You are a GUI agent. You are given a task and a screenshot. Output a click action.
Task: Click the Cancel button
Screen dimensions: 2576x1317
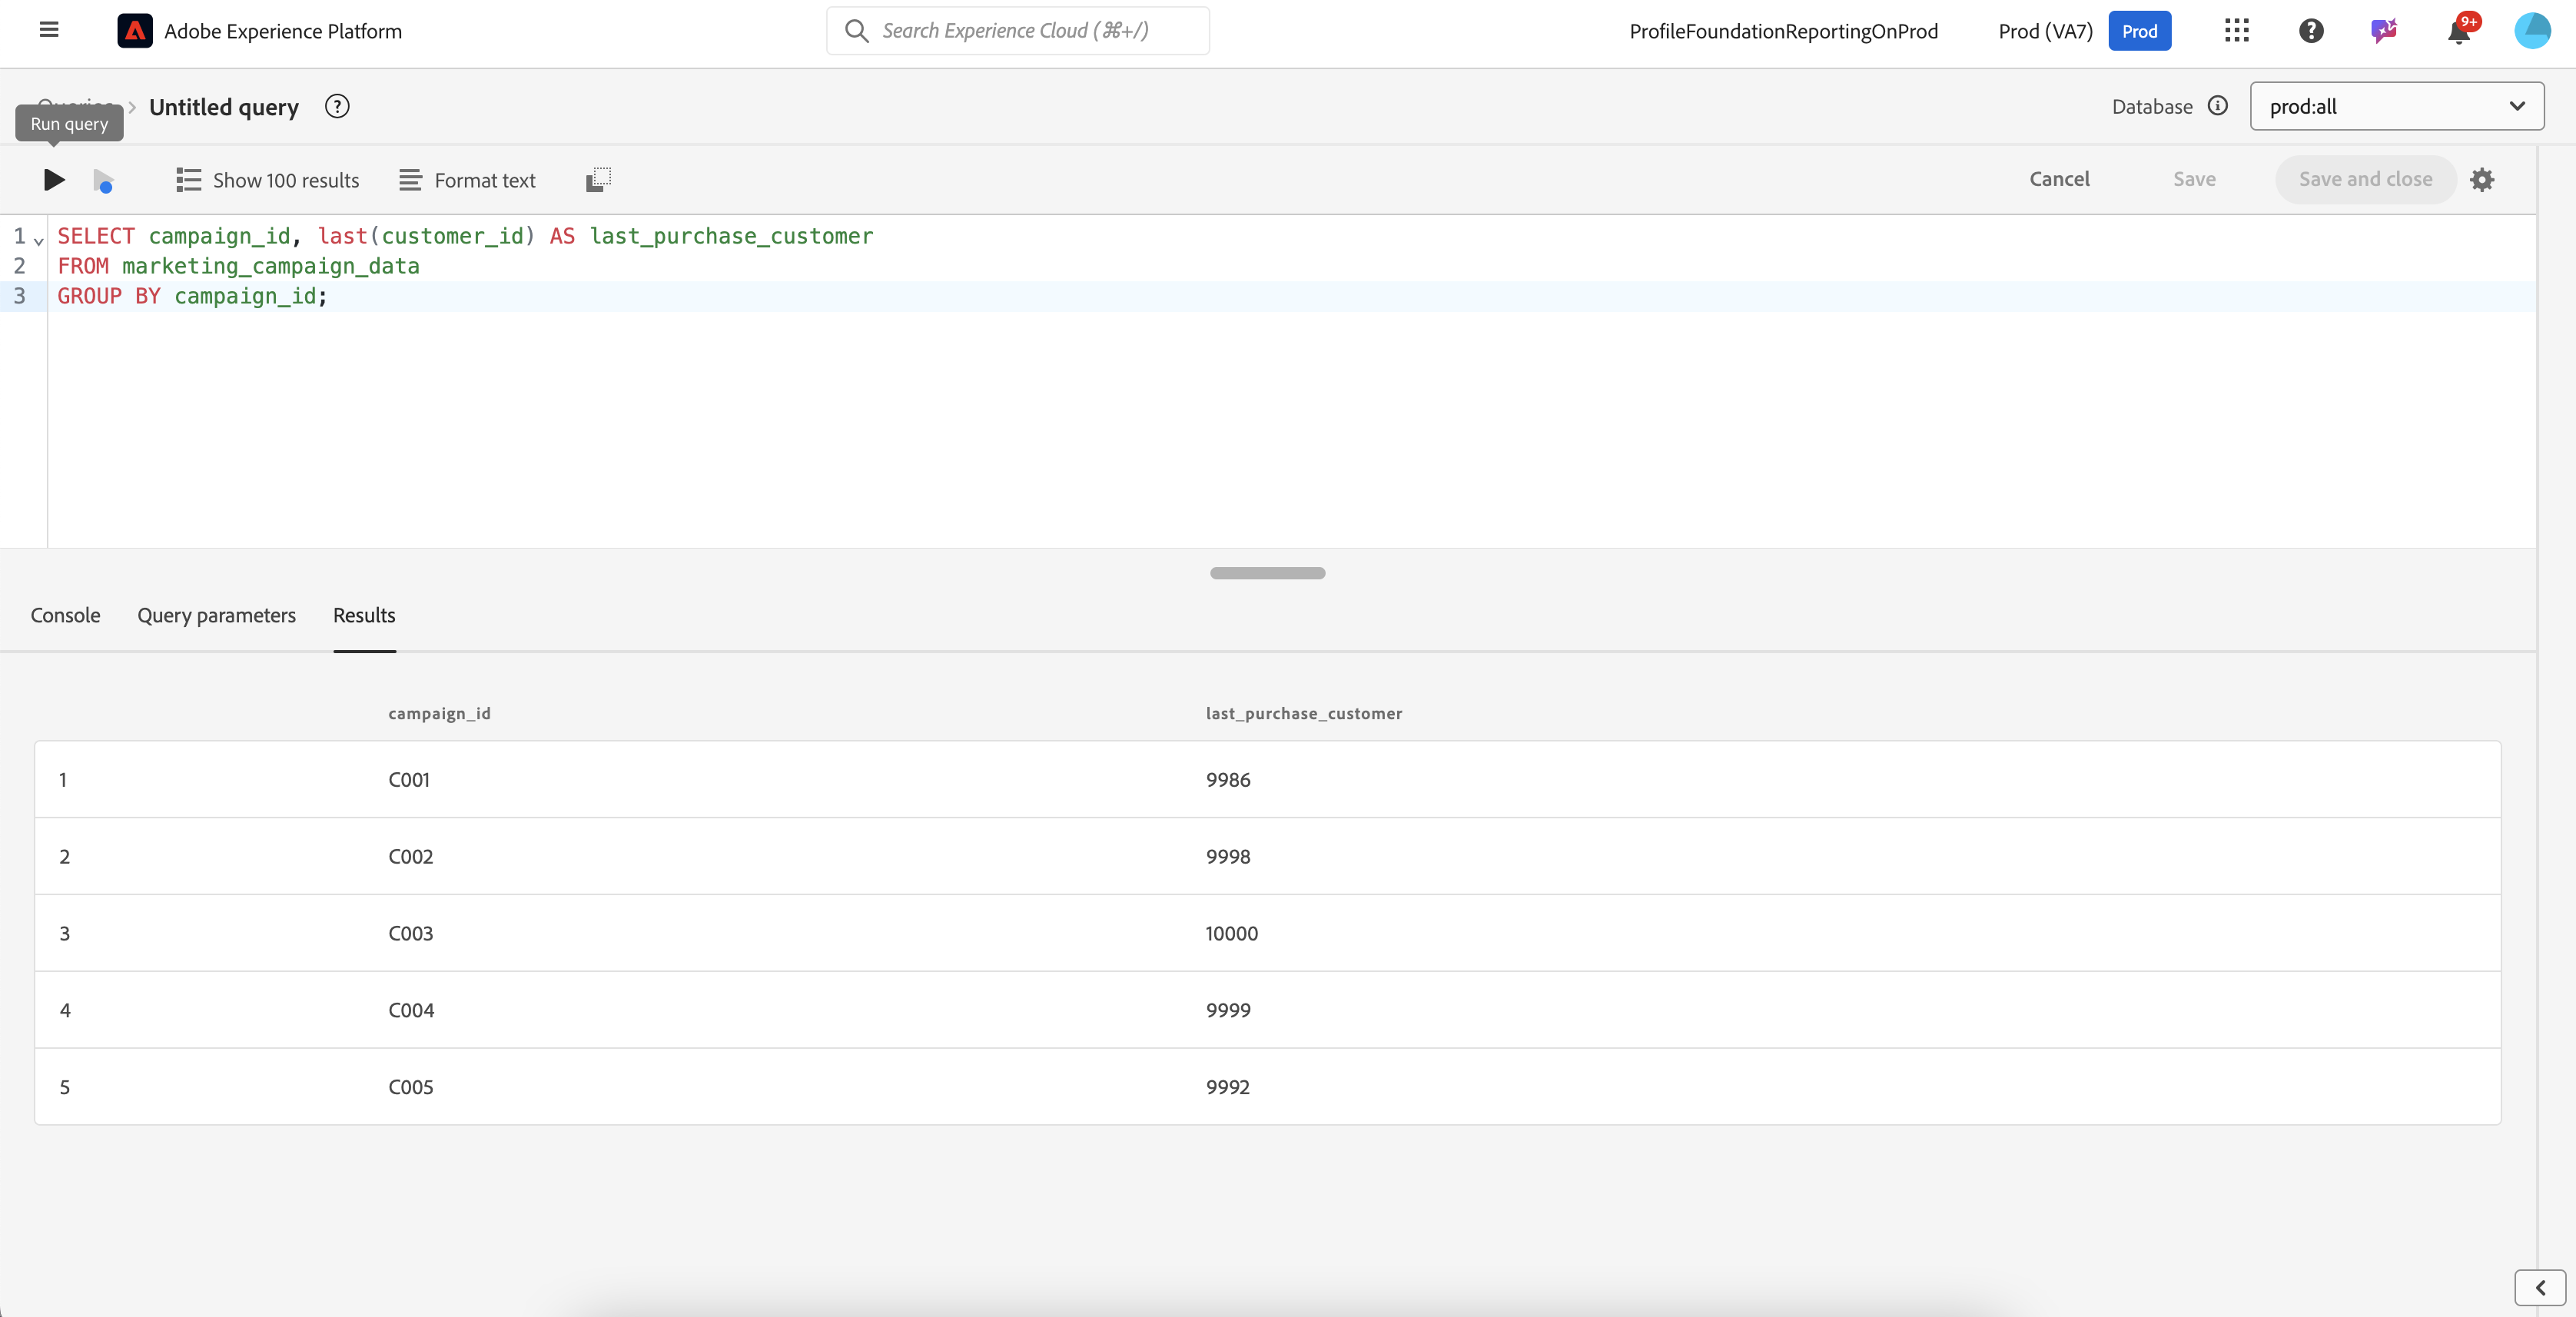click(2059, 179)
